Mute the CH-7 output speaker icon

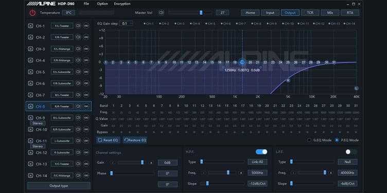pyautogui.click(x=78, y=95)
